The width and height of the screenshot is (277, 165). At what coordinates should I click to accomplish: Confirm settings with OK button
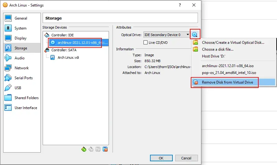[161, 158]
